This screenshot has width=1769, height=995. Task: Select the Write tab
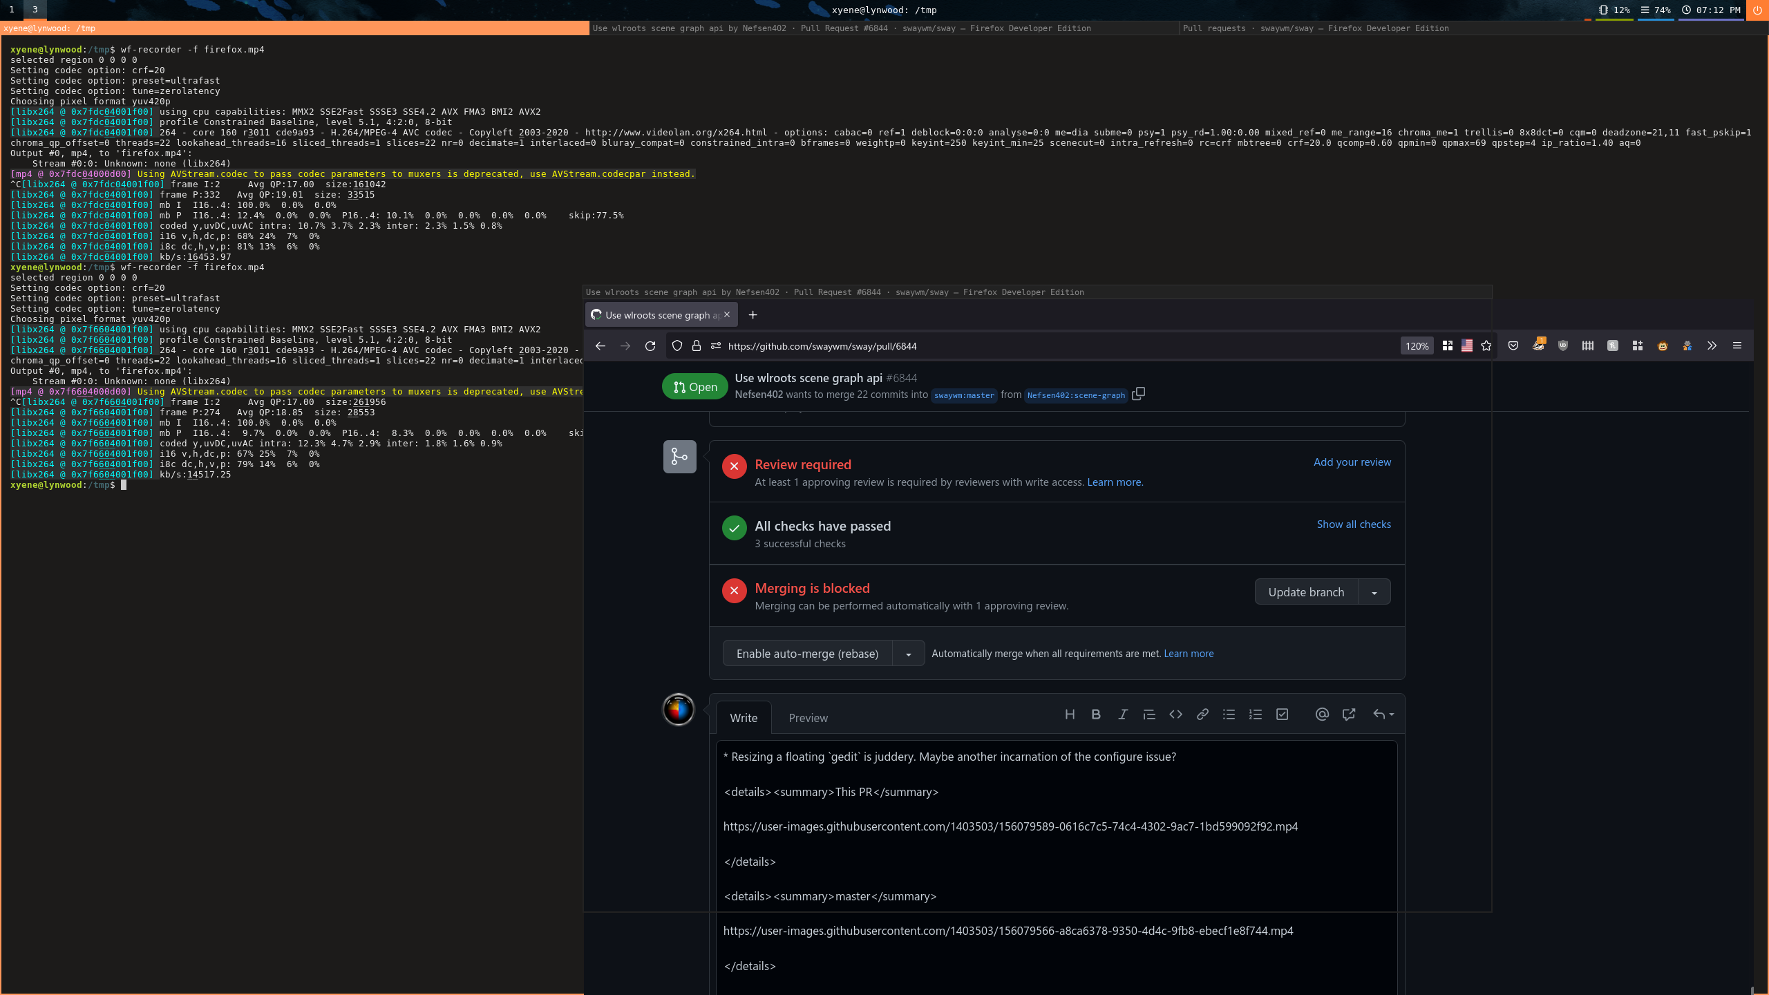[x=744, y=718]
